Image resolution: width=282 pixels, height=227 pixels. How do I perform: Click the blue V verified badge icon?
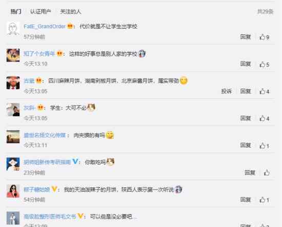[x=75, y=161]
